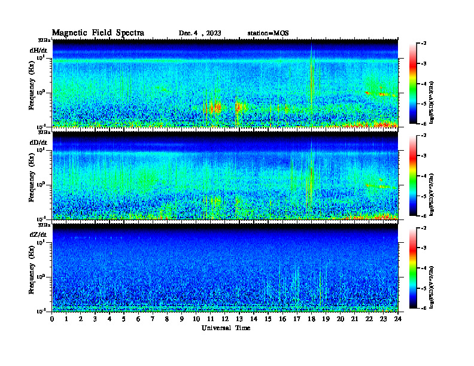Click hour 16 on the Universal Time axis
This screenshot has width=474, height=366.
pos(282,319)
